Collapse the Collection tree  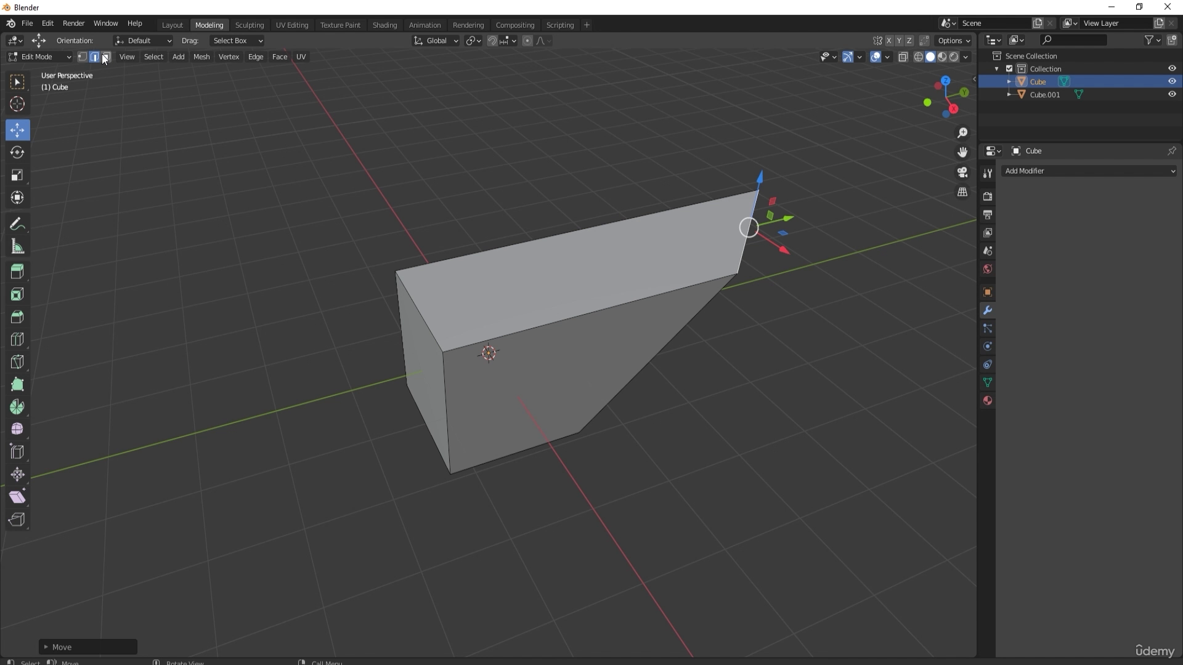997,69
